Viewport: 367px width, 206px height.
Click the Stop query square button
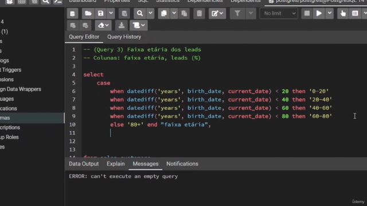click(307, 14)
